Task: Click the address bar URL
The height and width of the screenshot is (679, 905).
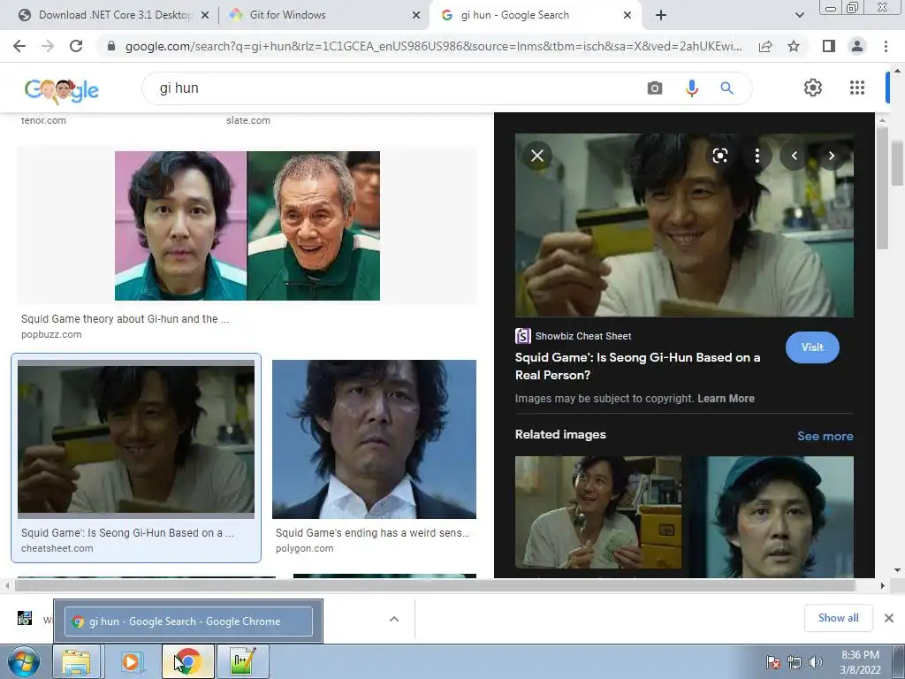Action: pyautogui.click(x=433, y=46)
